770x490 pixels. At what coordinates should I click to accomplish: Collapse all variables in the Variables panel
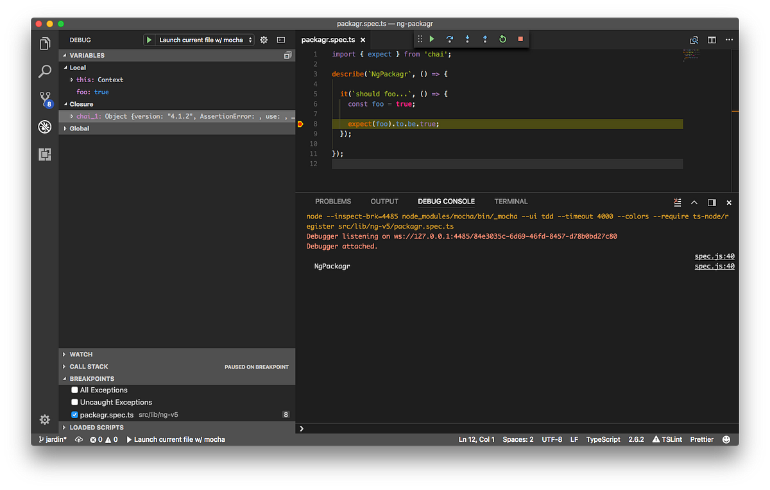pos(287,55)
